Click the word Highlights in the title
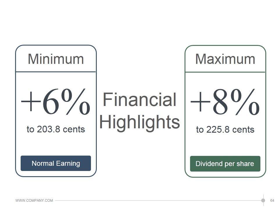The image size is (279, 209). pyautogui.click(x=139, y=122)
